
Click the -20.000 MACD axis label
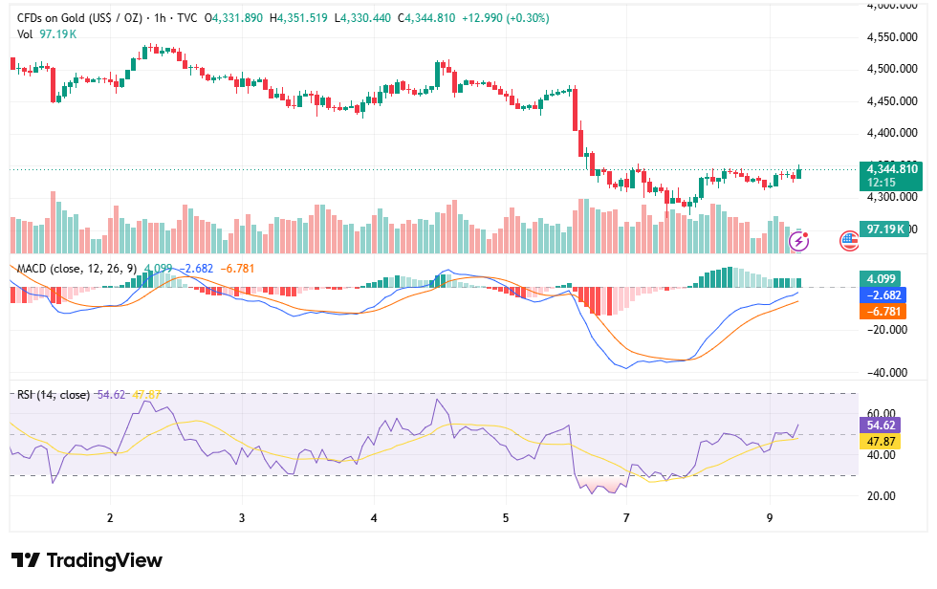point(887,329)
